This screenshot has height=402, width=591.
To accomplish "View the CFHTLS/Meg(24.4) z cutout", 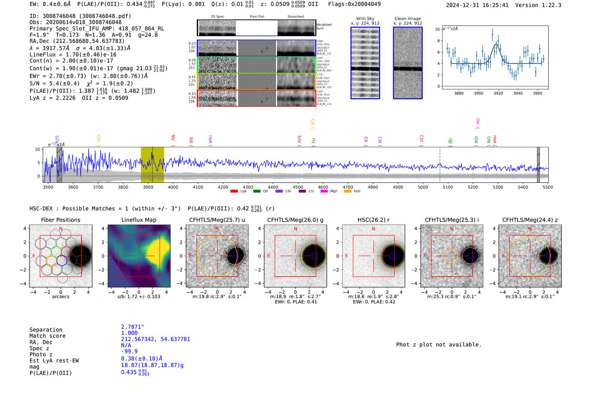I will click(530, 256).
